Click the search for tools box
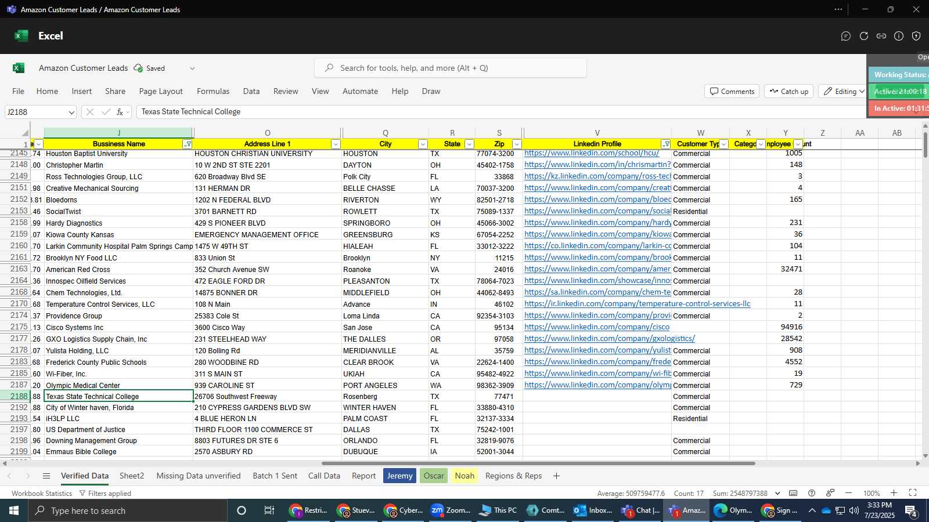 point(451,68)
